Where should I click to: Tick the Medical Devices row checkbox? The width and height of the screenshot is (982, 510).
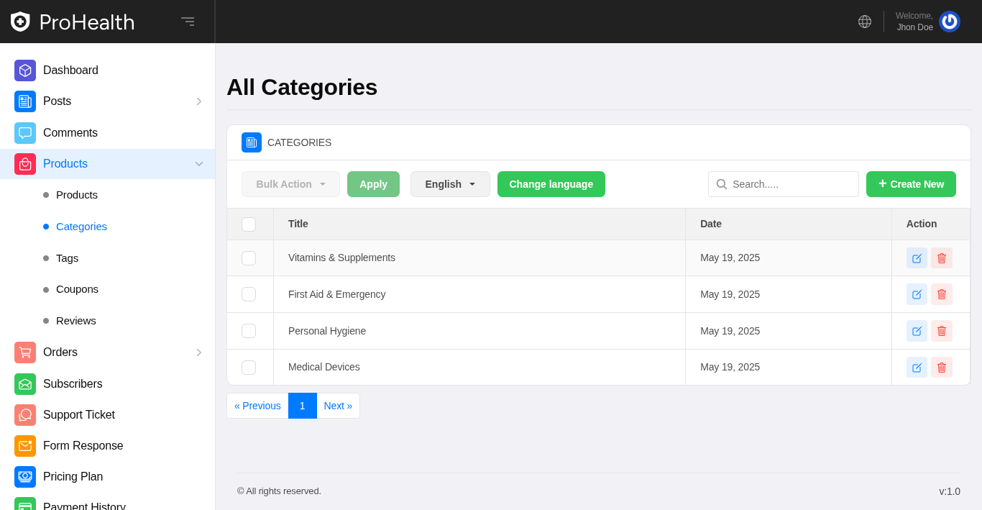coord(249,368)
